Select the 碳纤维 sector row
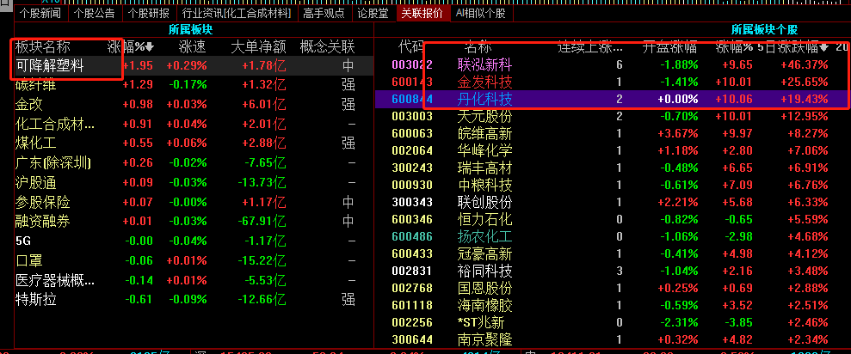Image resolution: width=851 pixels, height=354 pixels. click(x=194, y=84)
